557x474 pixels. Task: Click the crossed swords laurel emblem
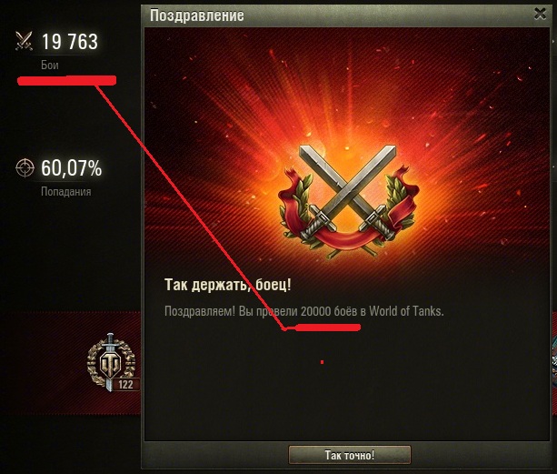pyautogui.click(x=347, y=200)
